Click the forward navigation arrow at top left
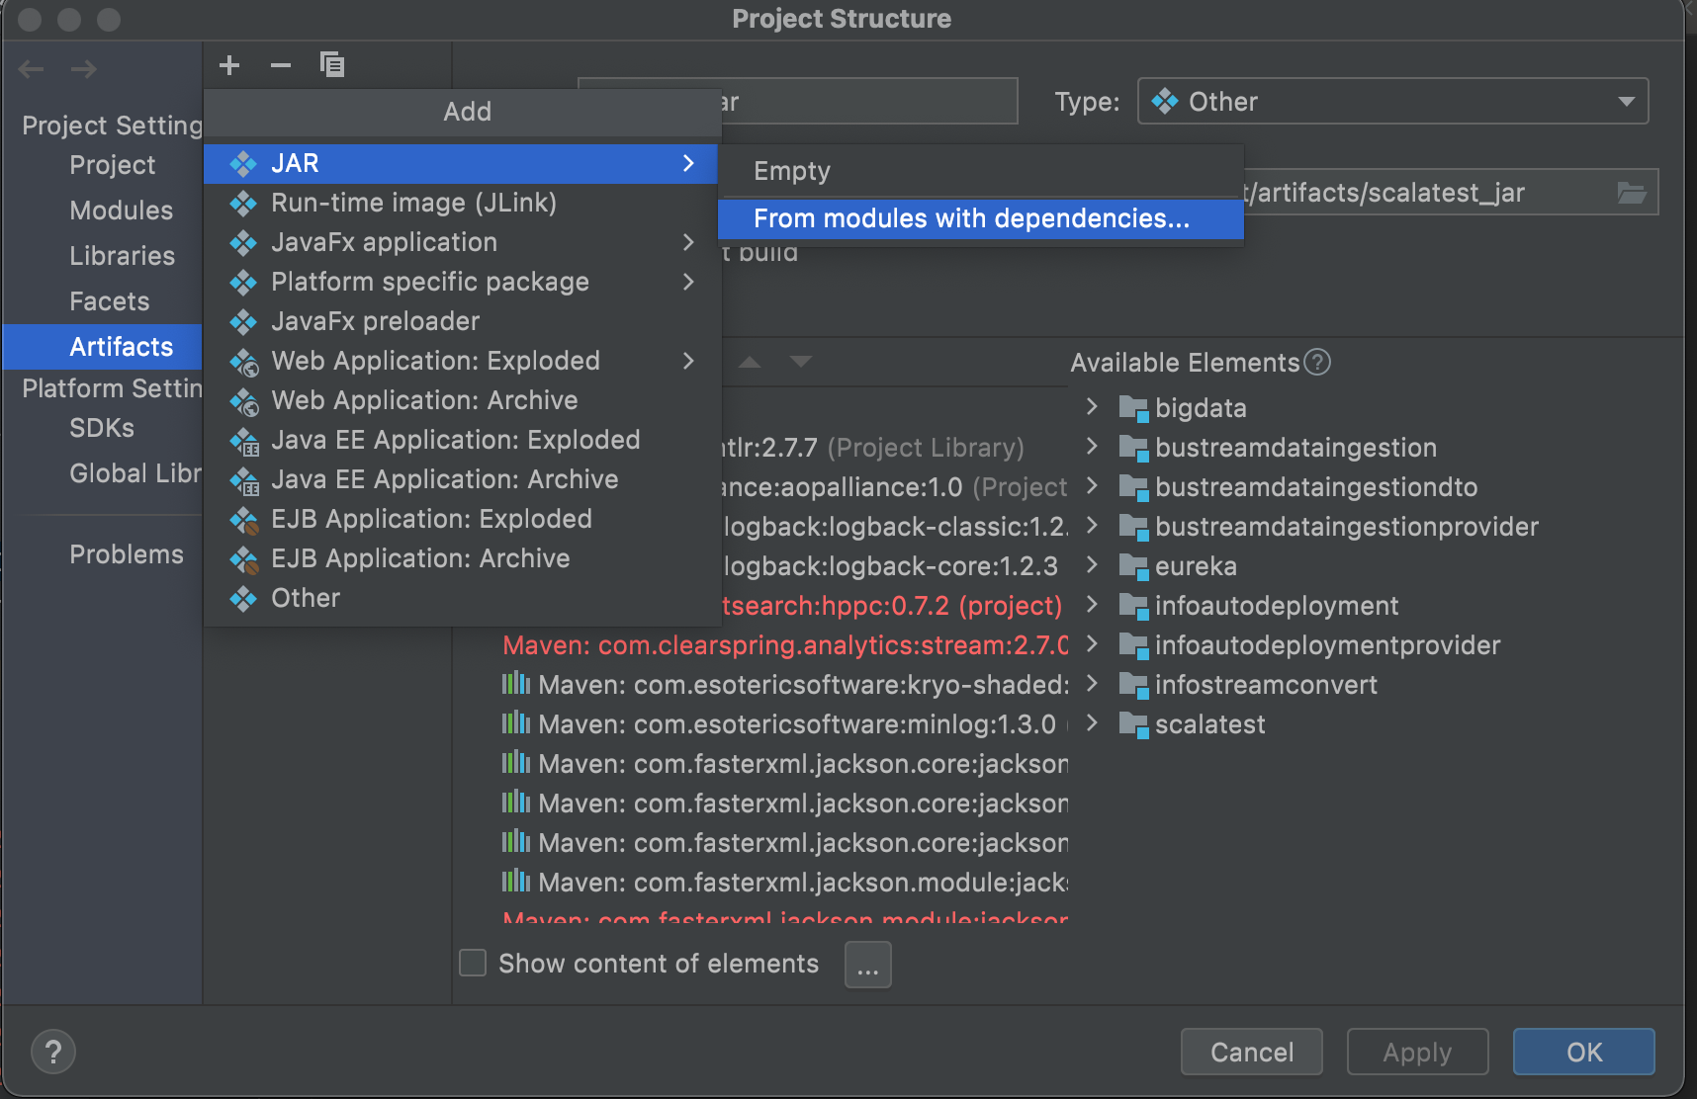Image resolution: width=1697 pixels, height=1099 pixels. [84, 68]
